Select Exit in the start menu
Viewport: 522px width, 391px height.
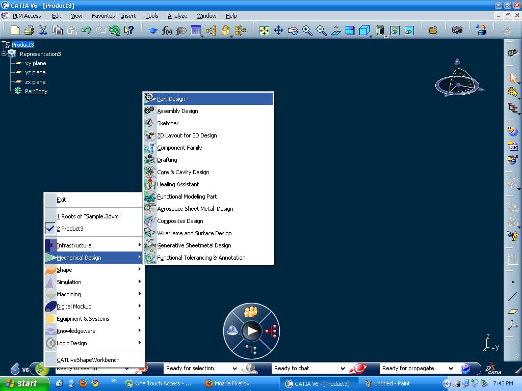point(93,200)
